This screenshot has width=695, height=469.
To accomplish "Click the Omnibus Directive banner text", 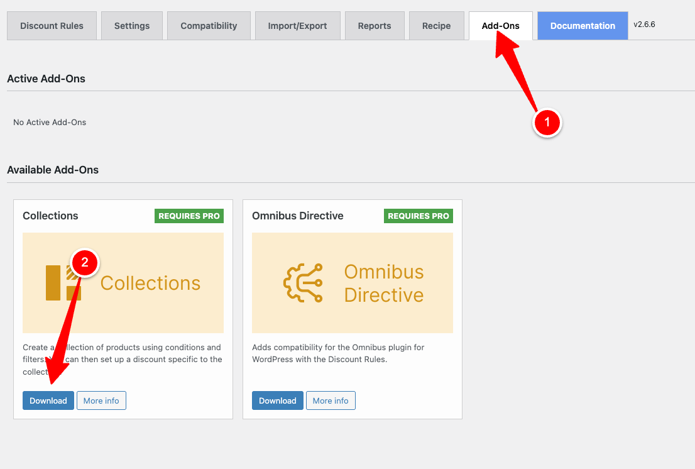I will point(384,283).
